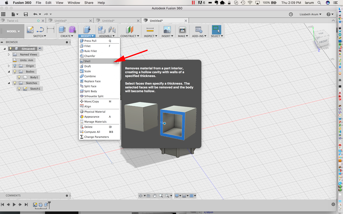The image size is (343, 214).
Task: Open the Lizabeth Arum account dropdown
Action: (310, 14)
